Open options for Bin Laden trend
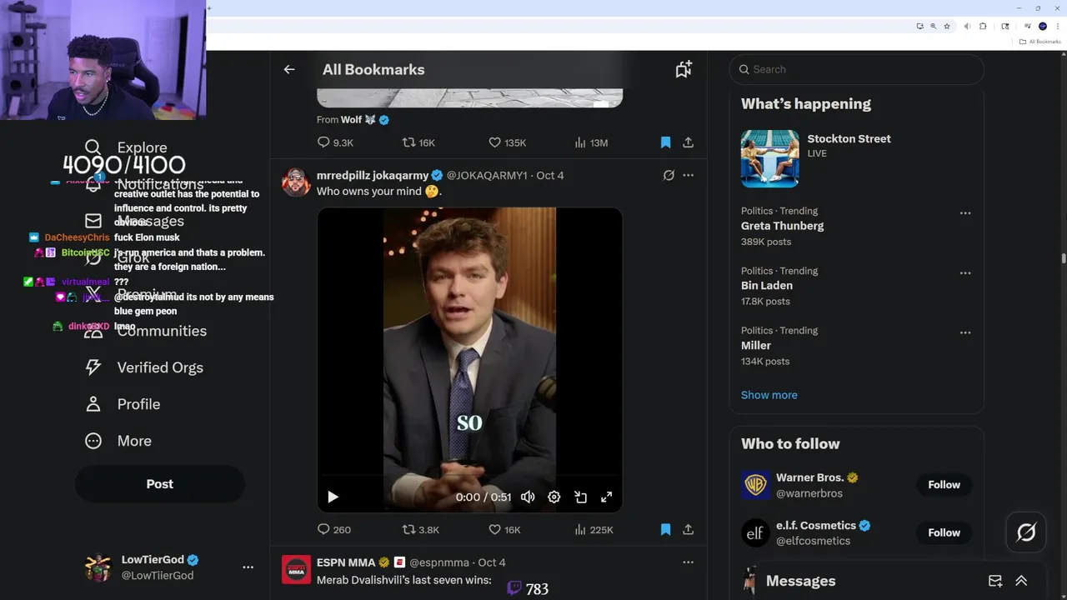The height and width of the screenshot is (600, 1067). [965, 272]
